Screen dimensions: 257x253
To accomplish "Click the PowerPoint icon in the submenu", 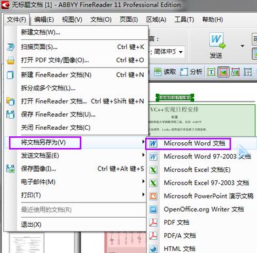I will 153,196.
